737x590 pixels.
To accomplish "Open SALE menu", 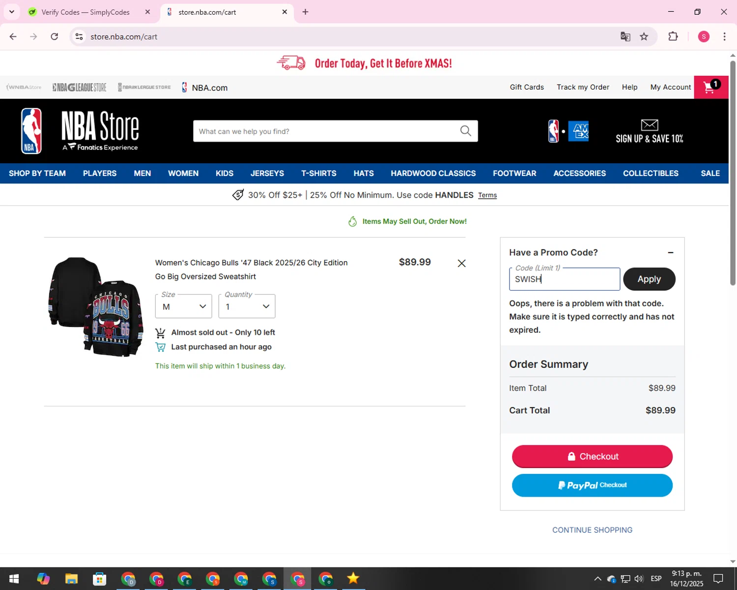I will tap(710, 173).
